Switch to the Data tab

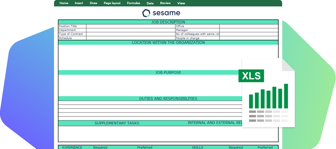pyautogui.click(x=150, y=3)
